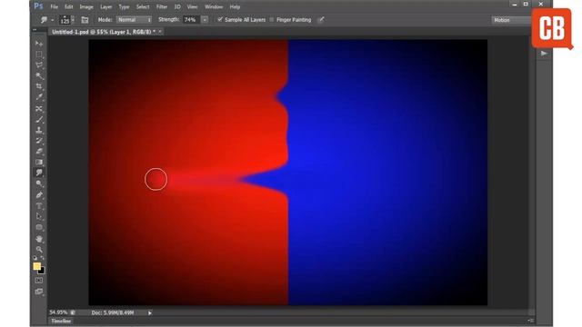Expand the status bar info arrow
The image size is (582, 327).
tap(150, 312)
